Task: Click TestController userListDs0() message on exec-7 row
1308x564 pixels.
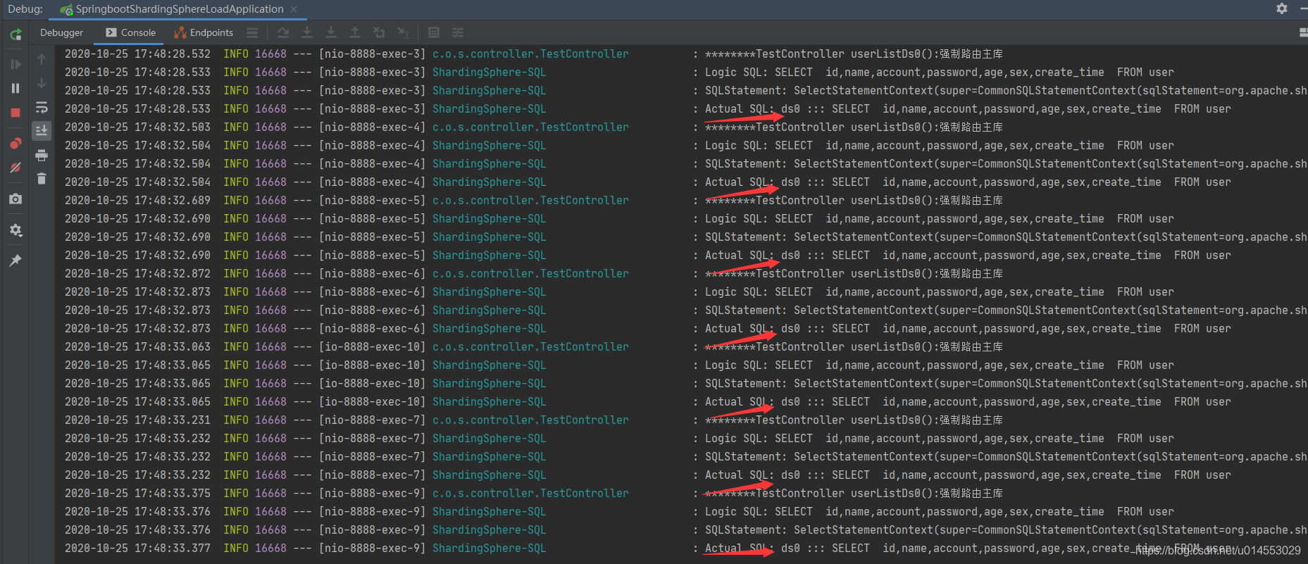Action: pos(854,420)
